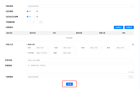Open the 推荐渠道 dropdown

click(x=80, y=6)
